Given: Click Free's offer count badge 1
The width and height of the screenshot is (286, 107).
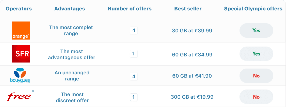Looking at the screenshot, I should 134,97.
